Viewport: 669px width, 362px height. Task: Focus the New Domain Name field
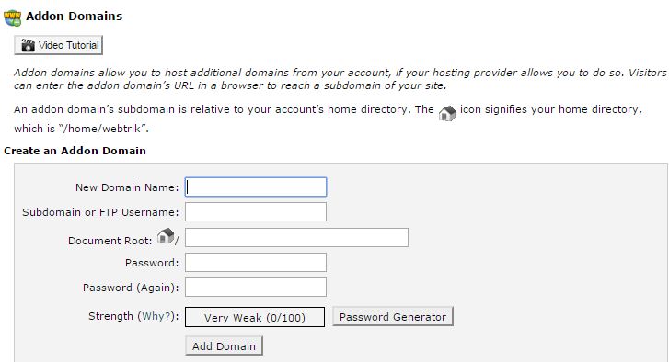click(x=256, y=187)
